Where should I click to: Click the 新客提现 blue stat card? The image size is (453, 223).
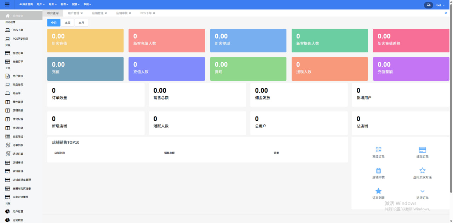point(248,41)
